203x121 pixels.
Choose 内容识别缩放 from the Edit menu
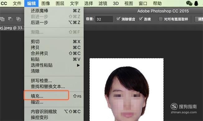pos(54,112)
